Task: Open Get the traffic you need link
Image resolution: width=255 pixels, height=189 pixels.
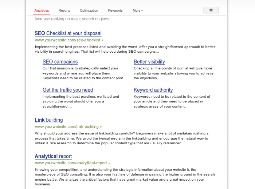Action: coord(68,90)
